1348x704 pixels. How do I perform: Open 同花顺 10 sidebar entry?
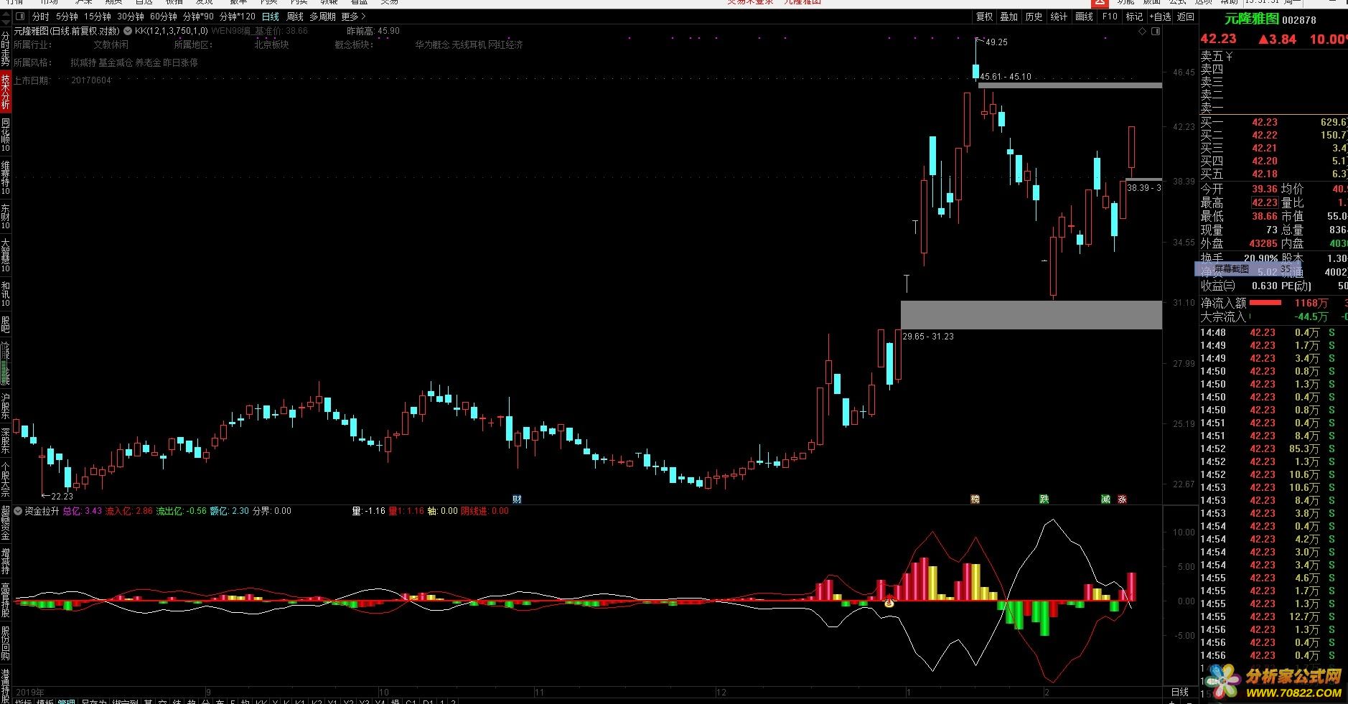click(x=6, y=135)
